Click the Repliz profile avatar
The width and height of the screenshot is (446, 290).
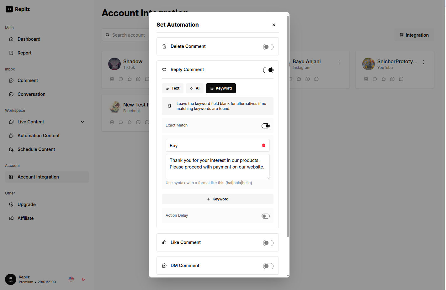pyautogui.click(x=11, y=279)
